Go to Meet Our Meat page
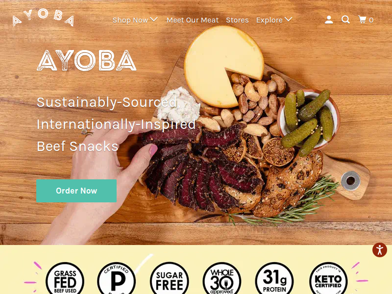392x294 pixels. click(193, 20)
